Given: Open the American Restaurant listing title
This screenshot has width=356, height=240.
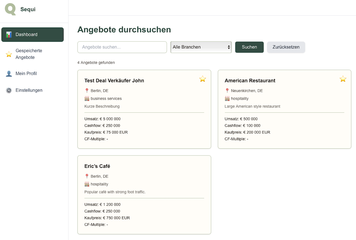Looking at the screenshot, I should pos(250,80).
